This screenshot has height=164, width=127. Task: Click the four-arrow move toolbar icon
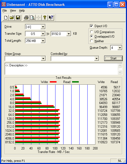tap(39, 17)
